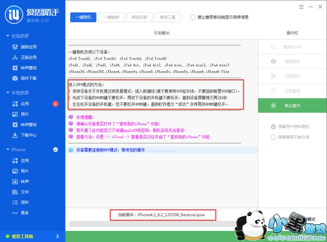Open 应用 under 本地资源

pyautogui.click(x=20, y=104)
